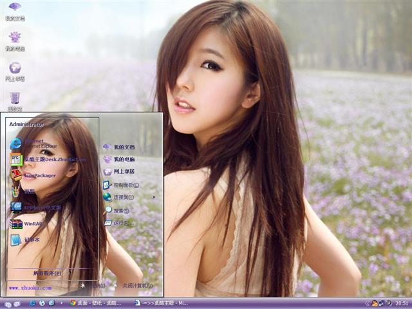Select the 回收站 recycle bin desktop icon
The image size is (412, 309).
pos(15,102)
